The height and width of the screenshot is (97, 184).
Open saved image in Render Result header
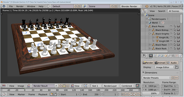click(64, 86)
